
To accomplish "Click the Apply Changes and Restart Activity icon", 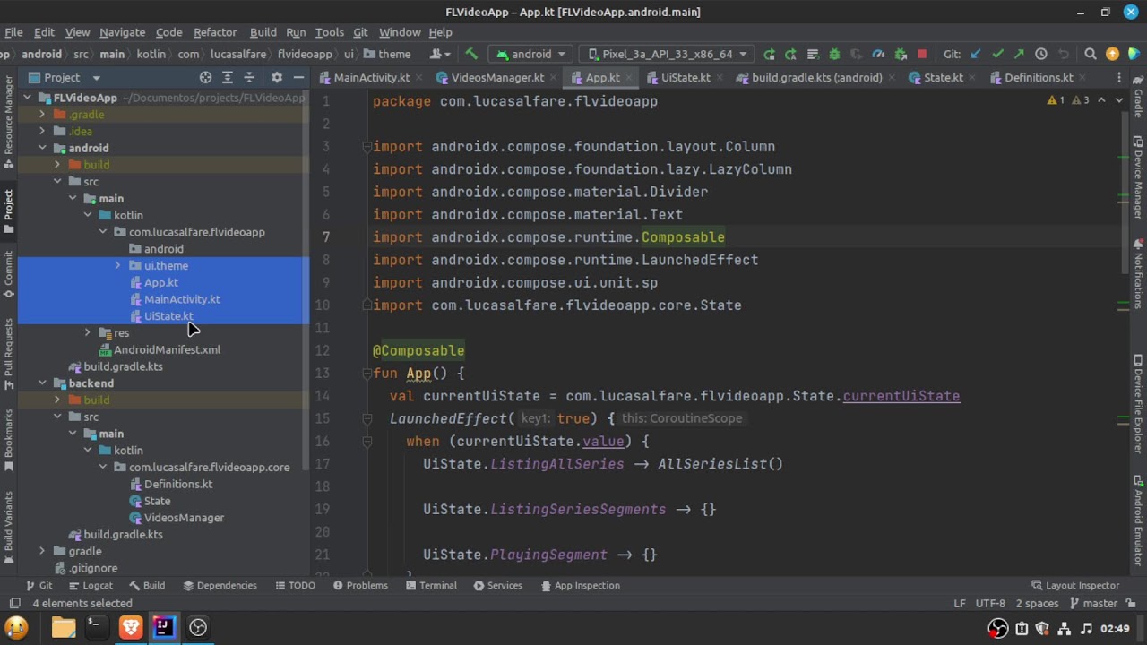I will 790,54.
